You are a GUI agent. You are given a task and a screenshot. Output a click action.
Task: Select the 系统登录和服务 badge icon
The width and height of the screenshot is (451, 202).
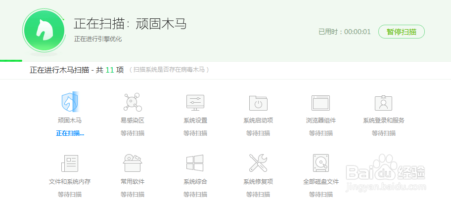tap(383, 103)
